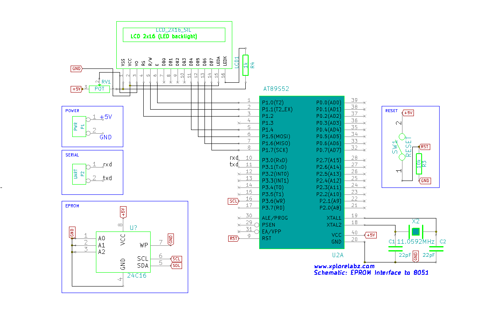The height and width of the screenshot is (313, 489).
Task: Select the C1 22pF capacitor
Action: tap(396, 249)
